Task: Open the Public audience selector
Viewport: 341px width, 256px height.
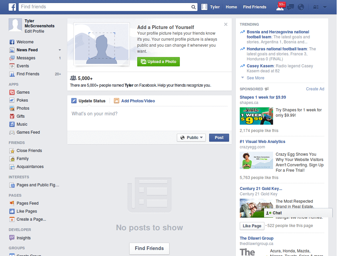Action: pos(191,138)
